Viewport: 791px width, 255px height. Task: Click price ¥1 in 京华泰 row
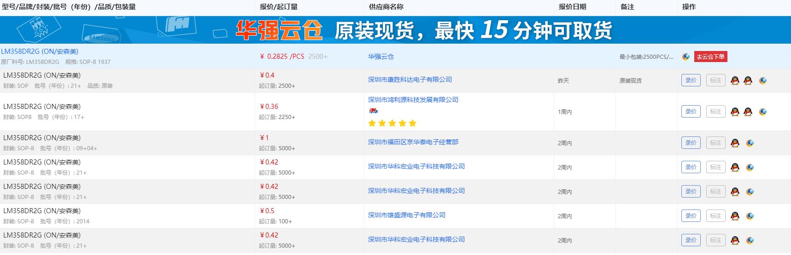(264, 138)
